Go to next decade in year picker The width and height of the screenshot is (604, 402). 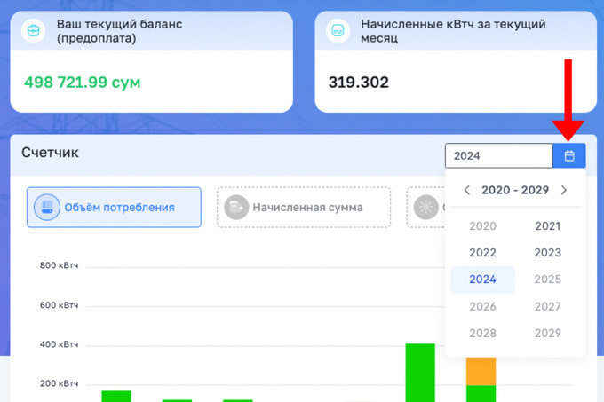(564, 190)
